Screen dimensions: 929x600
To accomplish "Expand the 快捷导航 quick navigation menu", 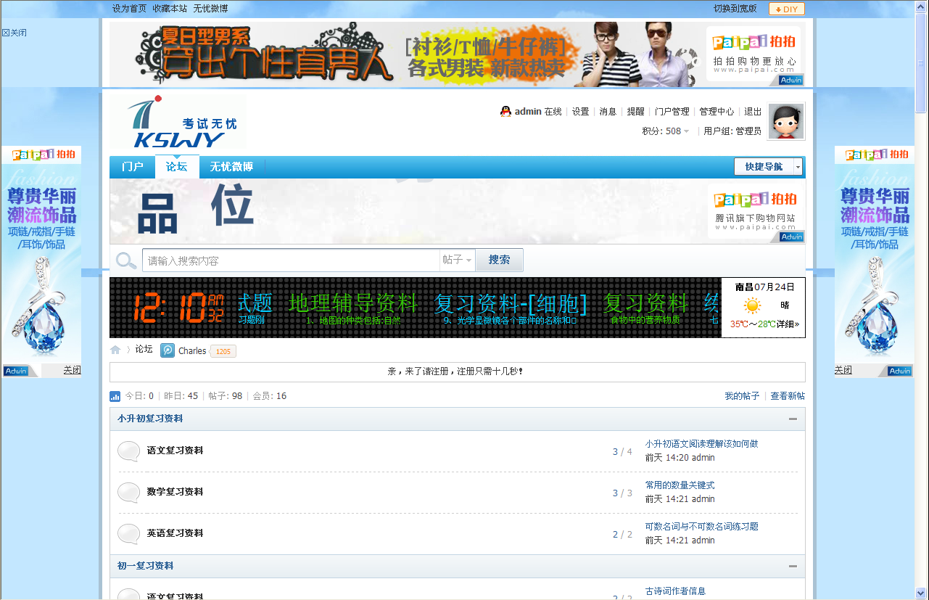I will coord(768,166).
